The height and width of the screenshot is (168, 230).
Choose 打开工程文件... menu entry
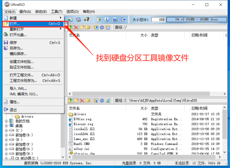[33, 75]
